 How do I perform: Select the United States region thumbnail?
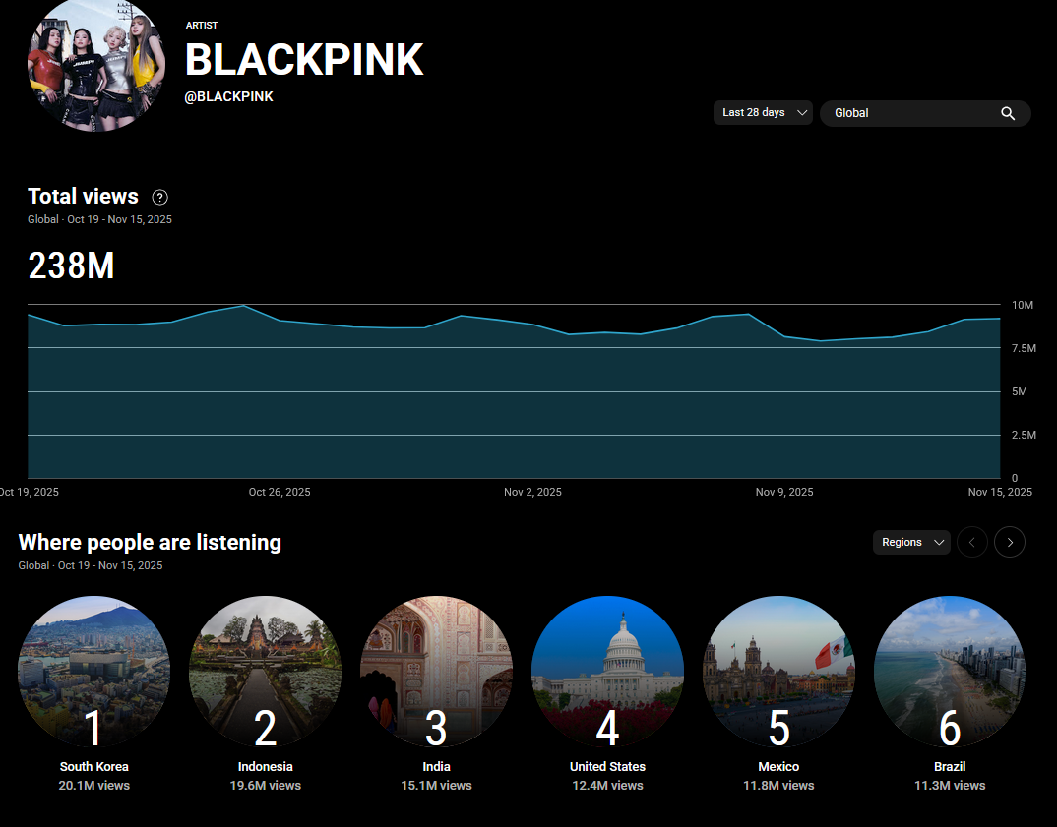(x=607, y=672)
